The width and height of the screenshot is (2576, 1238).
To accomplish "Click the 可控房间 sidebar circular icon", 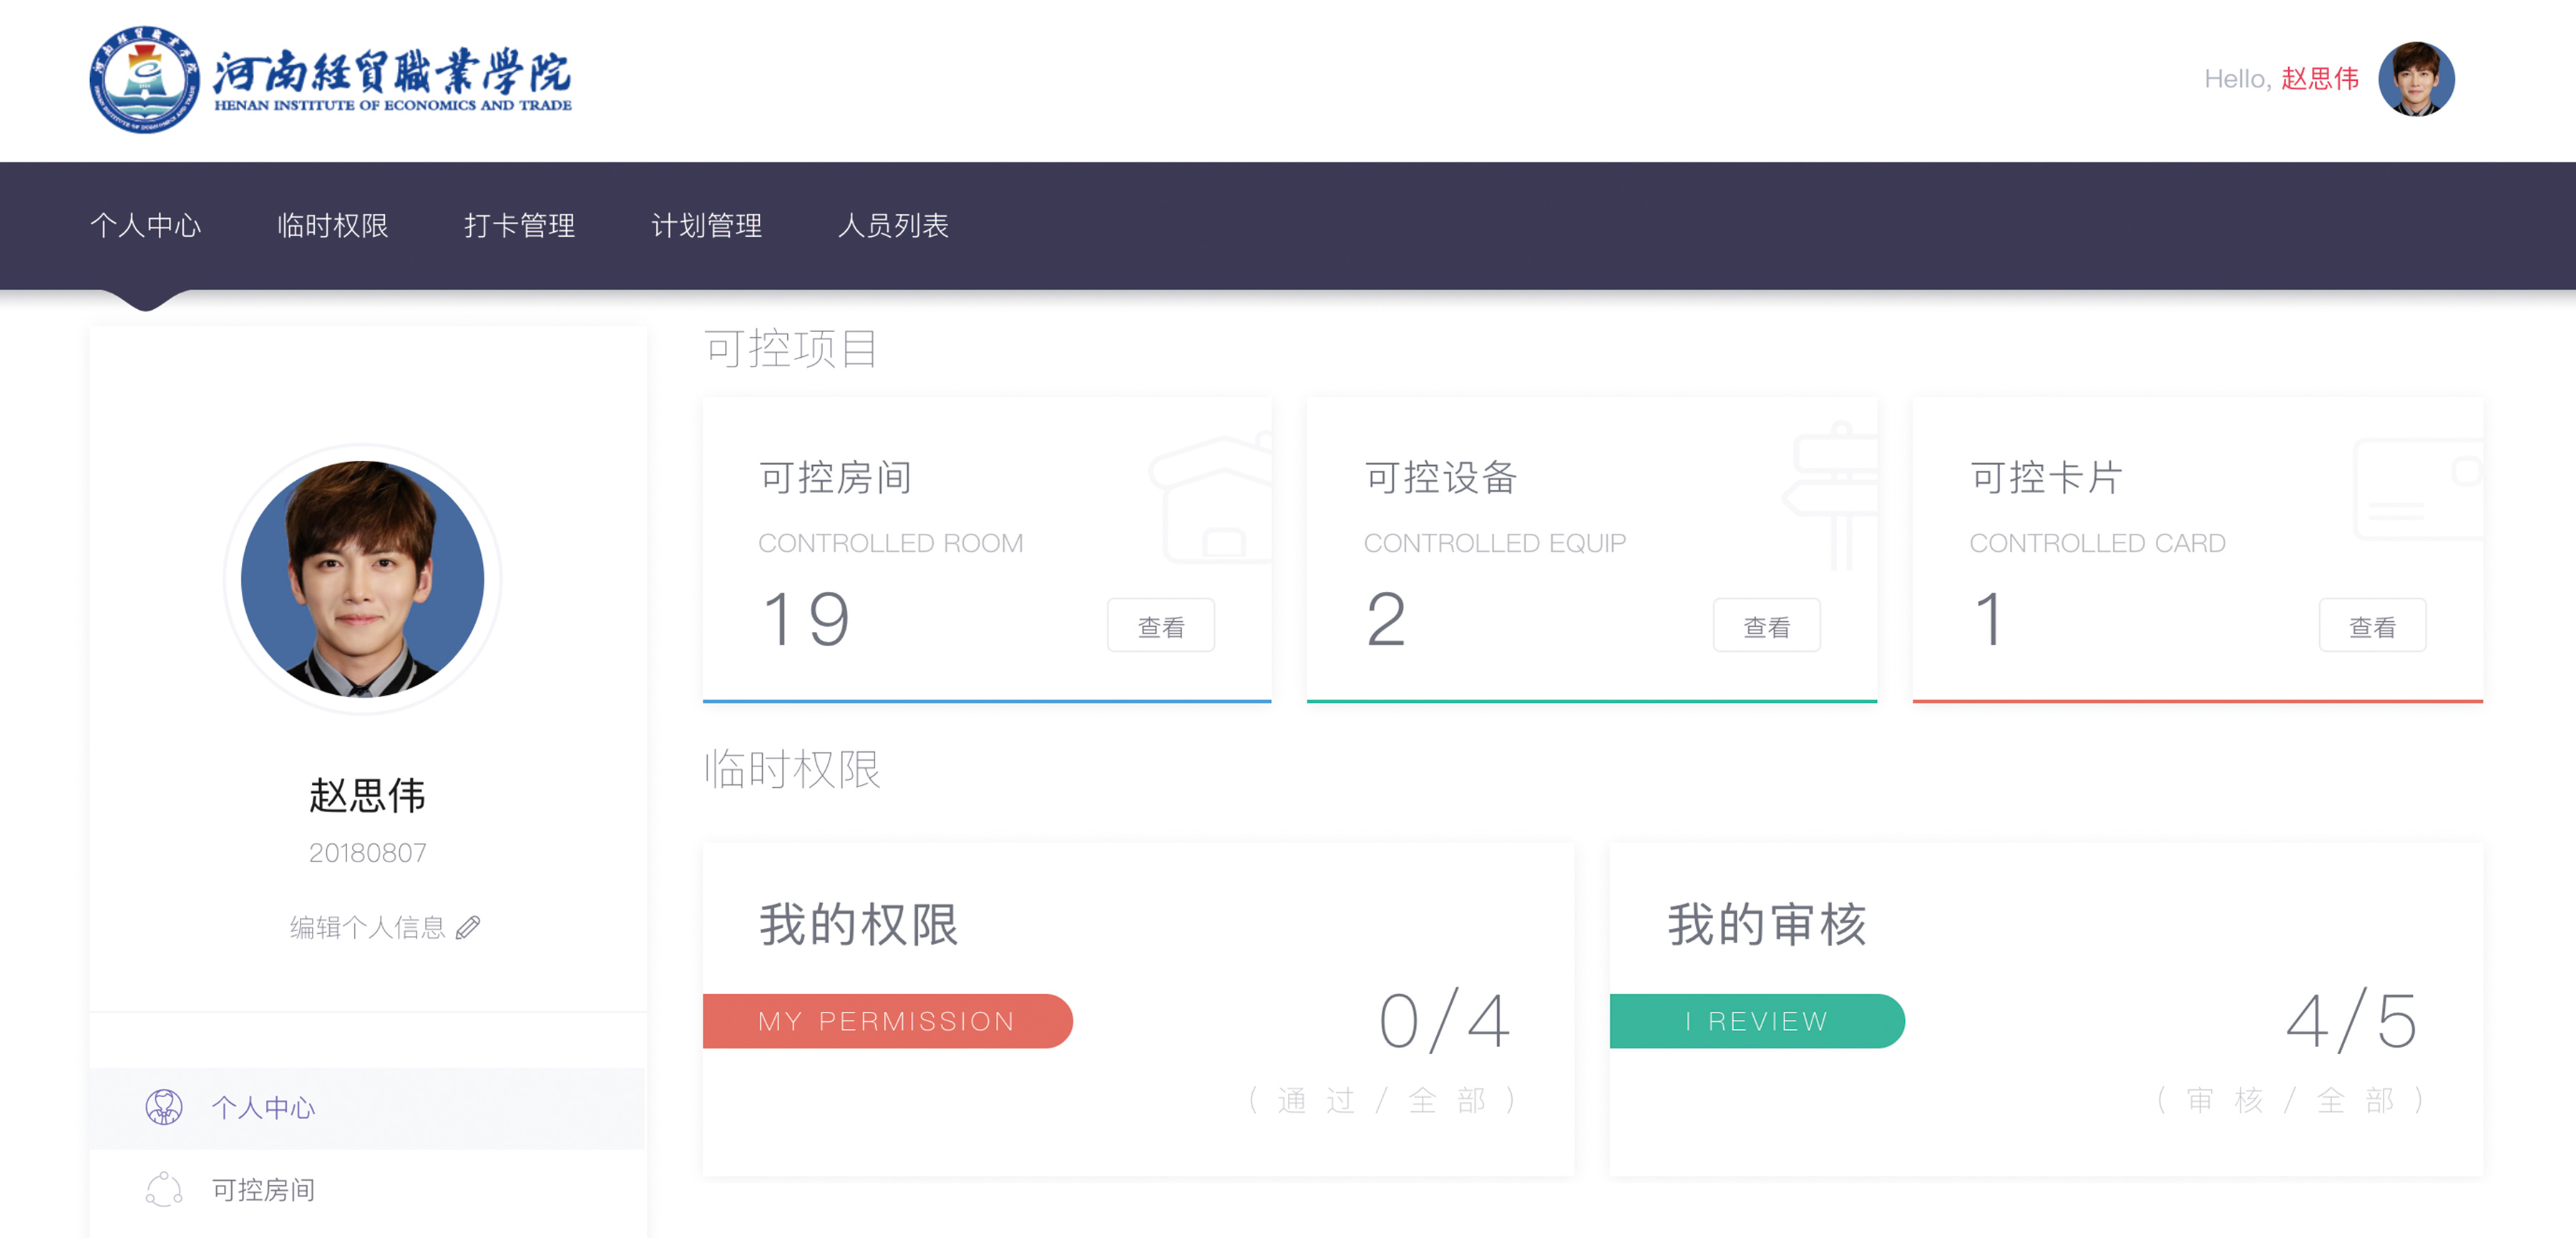I will (164, 1189).
